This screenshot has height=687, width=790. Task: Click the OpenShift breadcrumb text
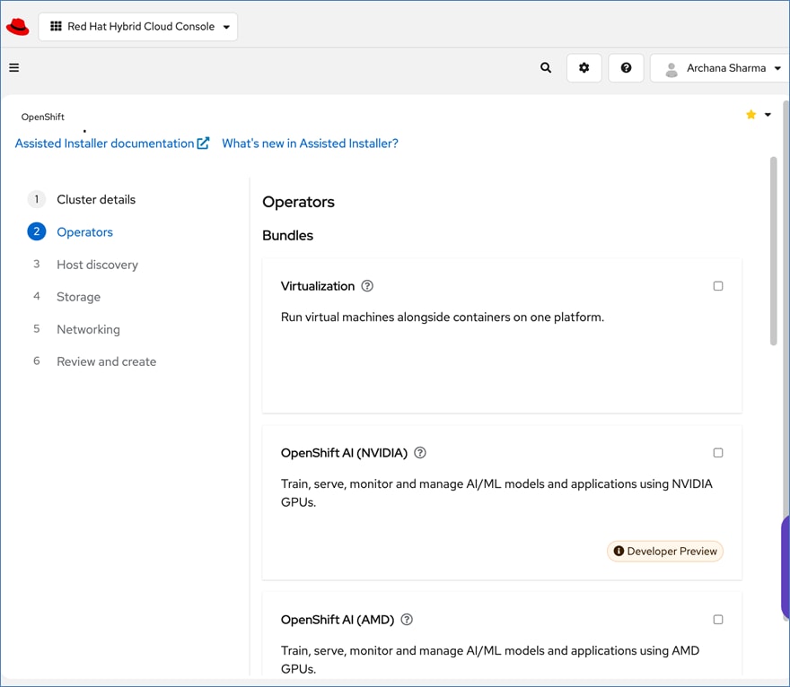pos(43,117)
